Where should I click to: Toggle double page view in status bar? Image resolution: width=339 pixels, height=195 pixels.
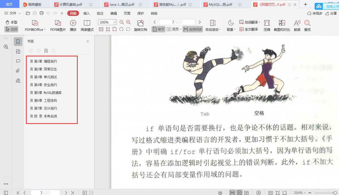tap(246, 193)
